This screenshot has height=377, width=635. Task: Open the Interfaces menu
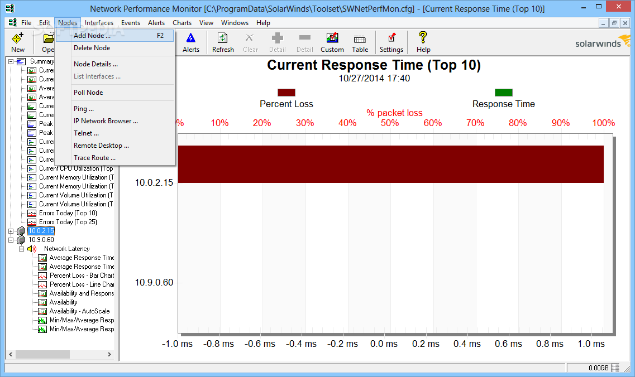point(99,23)
